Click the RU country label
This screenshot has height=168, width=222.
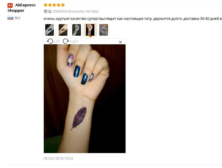click(x=17, y=18)
